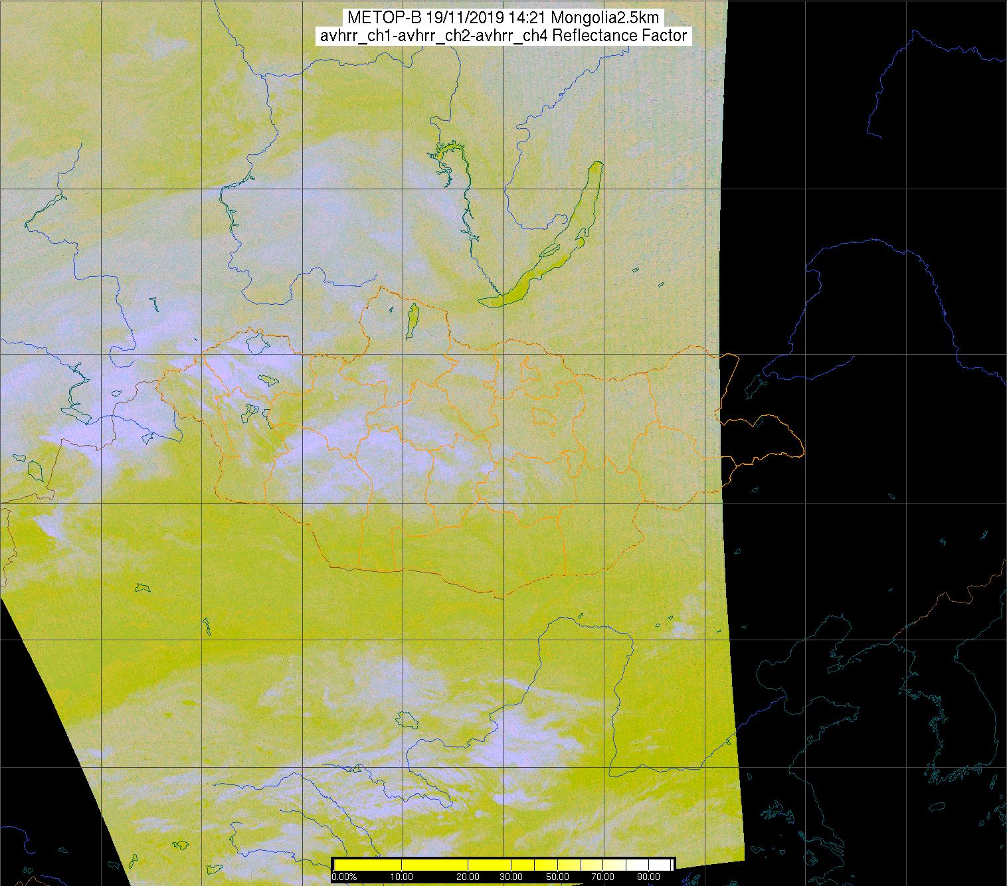
Task: Click the '50.00' colorbar label
Action: click(558, 877)
